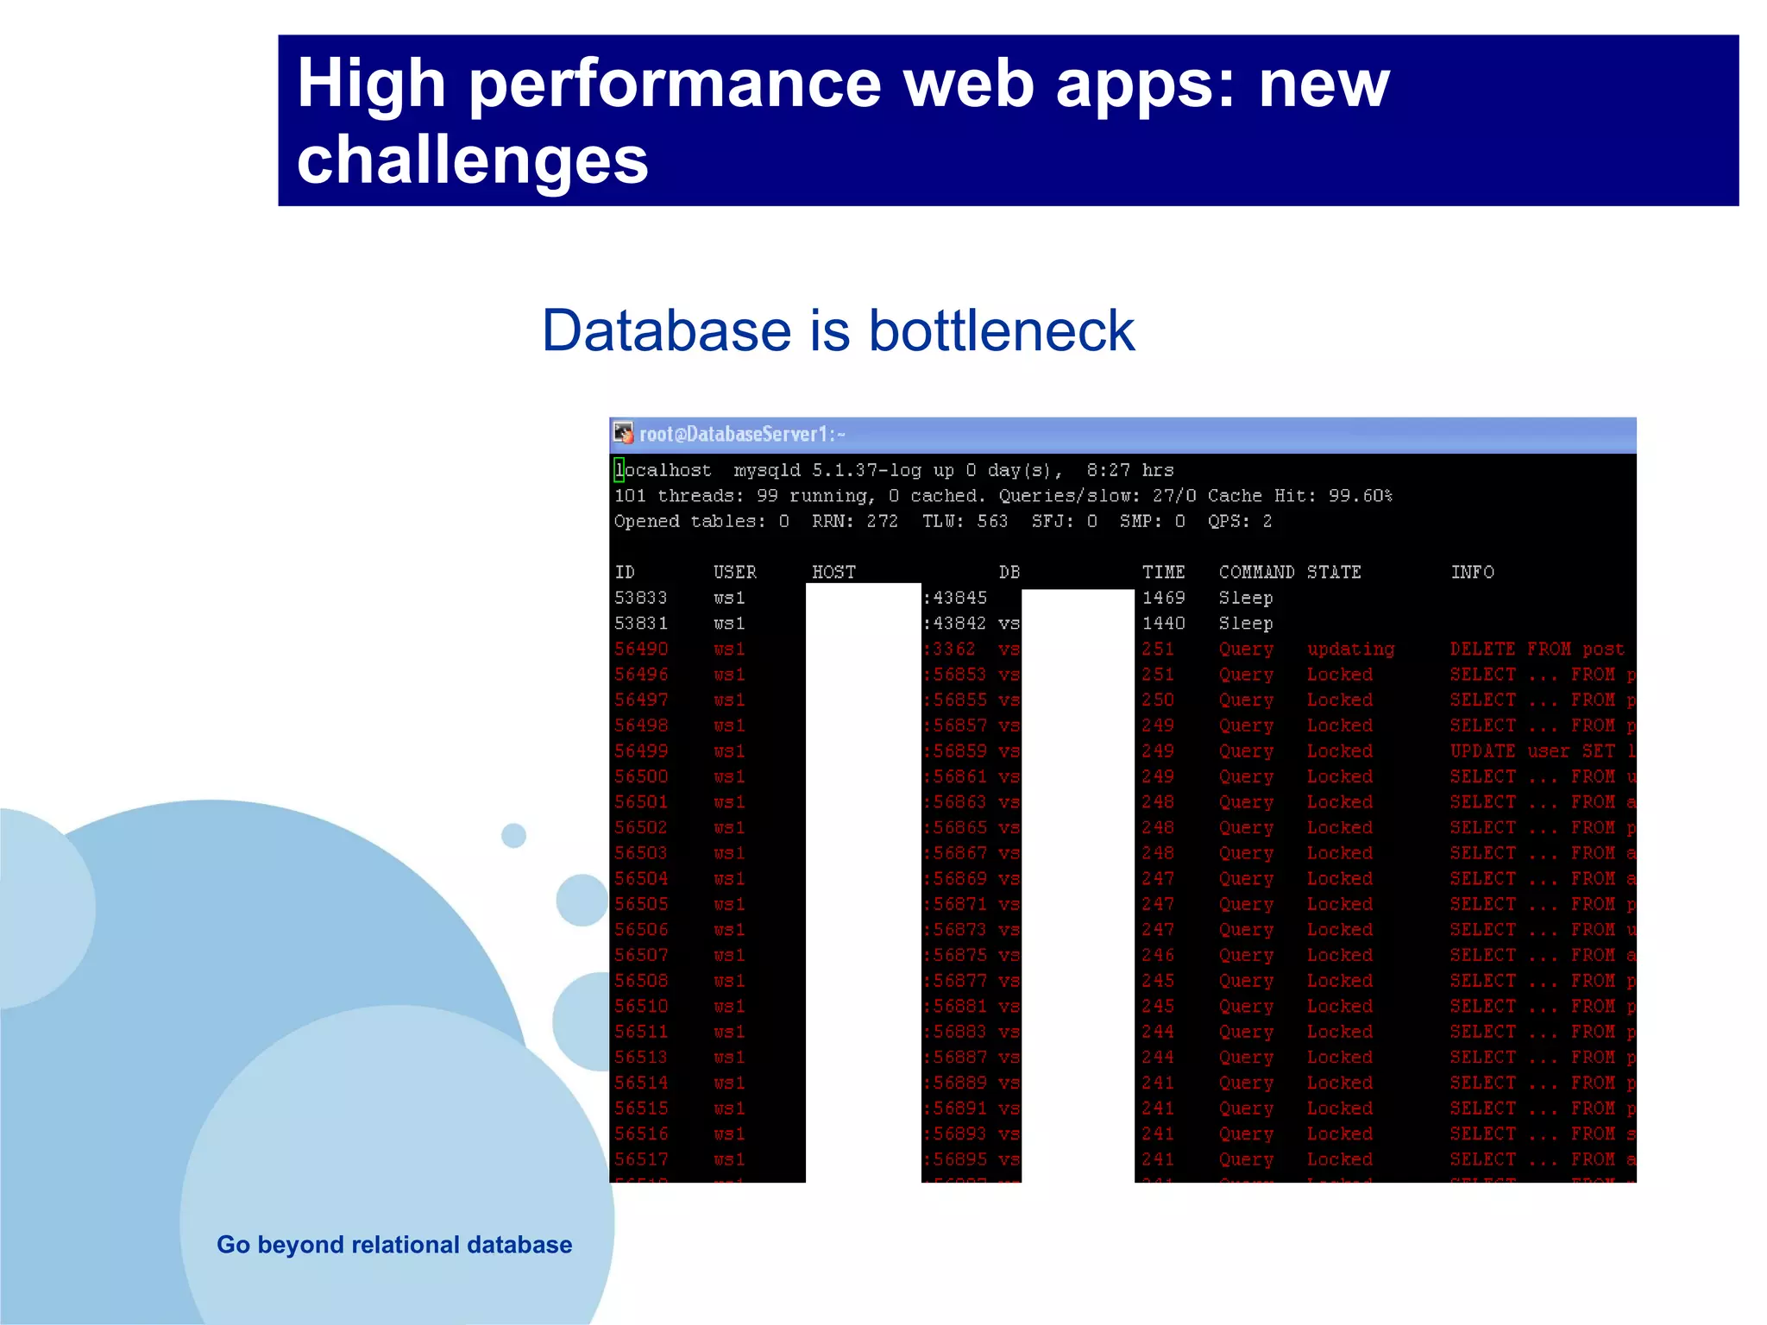Click the ID column header
The image size is (1767, 1325).
pyautogui.click(x=625, y=572)
